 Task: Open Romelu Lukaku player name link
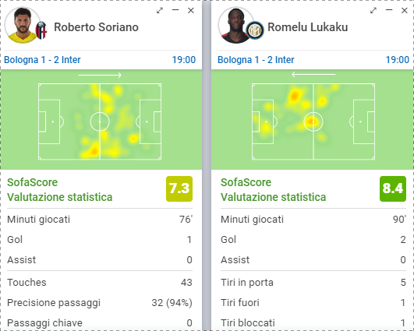click(x=308, y=27)
